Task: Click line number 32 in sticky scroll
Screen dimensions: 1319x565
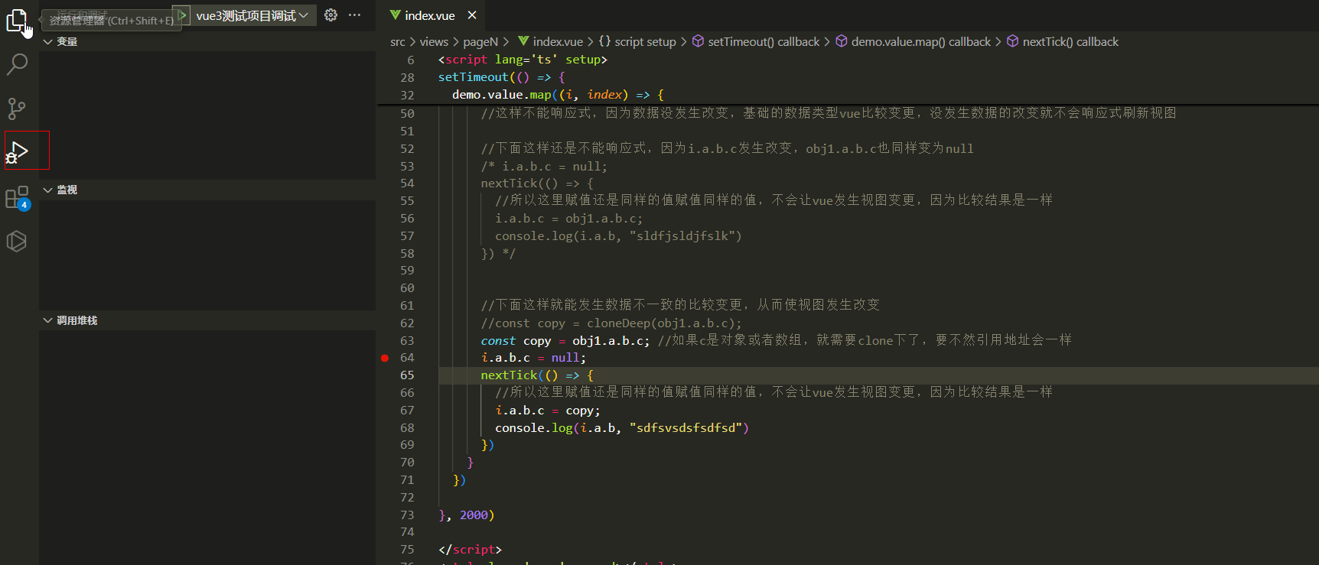Action: [407, 95]
